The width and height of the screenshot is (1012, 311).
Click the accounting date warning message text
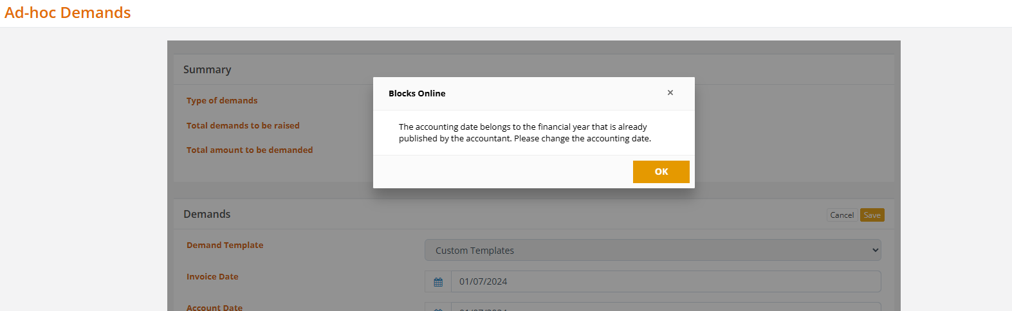pyautogui.click(x=524, y=132)
